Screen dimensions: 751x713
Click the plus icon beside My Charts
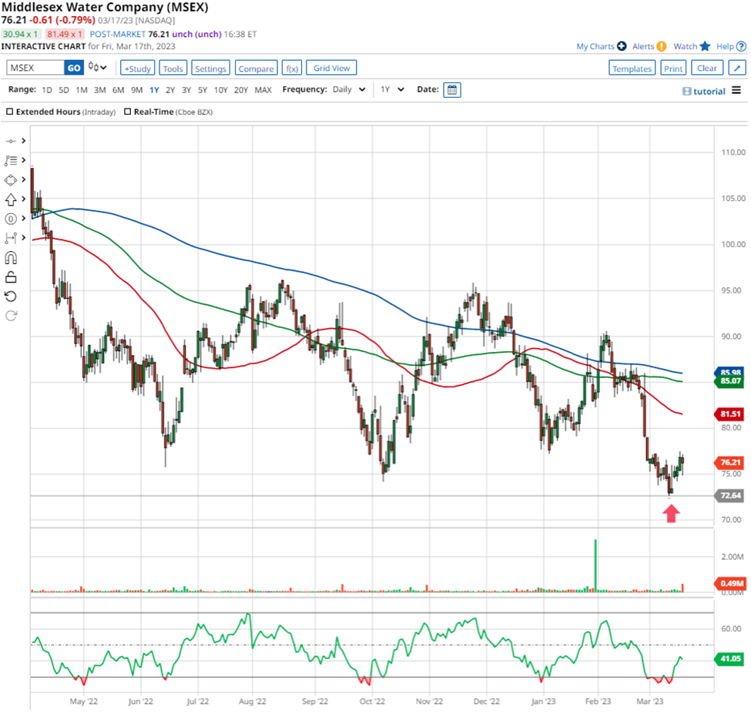click(x=622, y=46)
